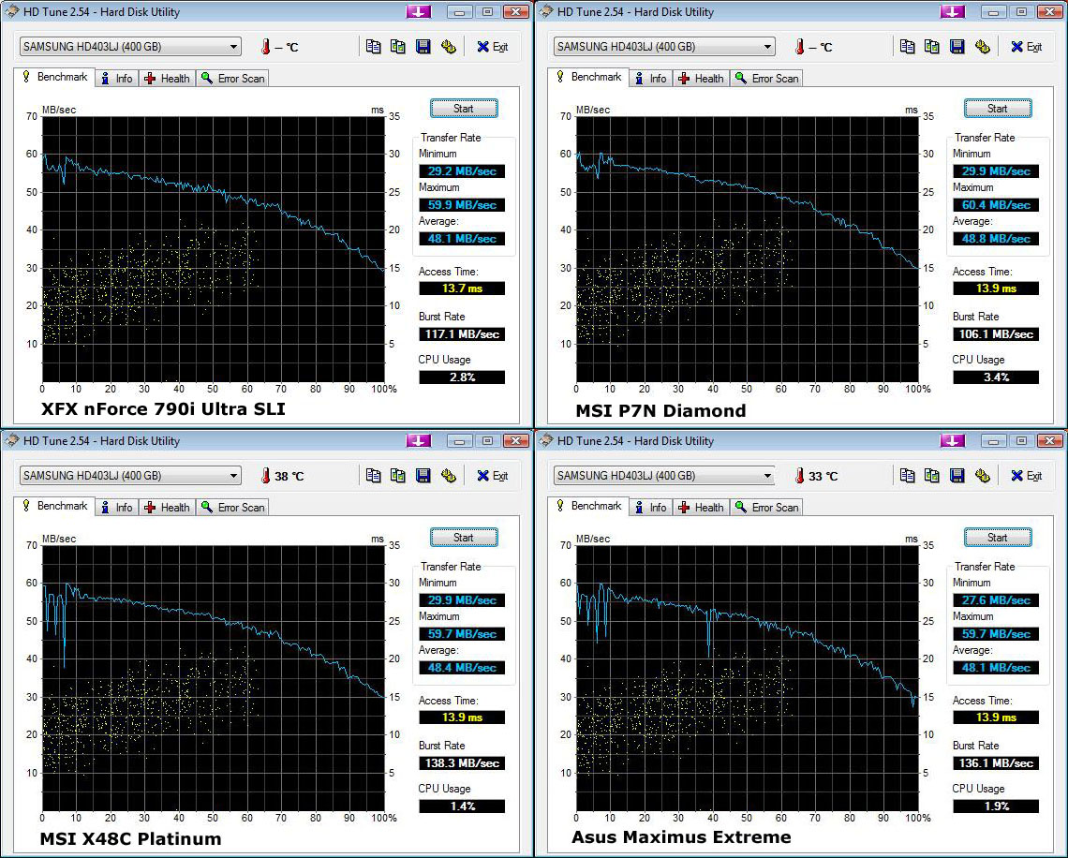The height and width of the screenshot is (858, 1068).
Task: Open options icon in MSI X48C Platinum window
Action: 448,475
